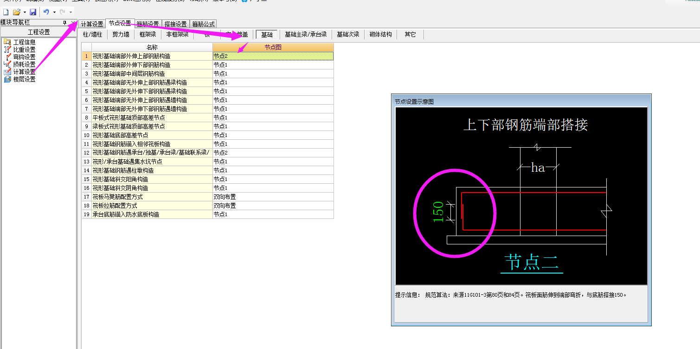Click 双向布置 cell for 筏板马凳筋配置方式
This screenshot has height=349, width=700.
coord(273,197)
